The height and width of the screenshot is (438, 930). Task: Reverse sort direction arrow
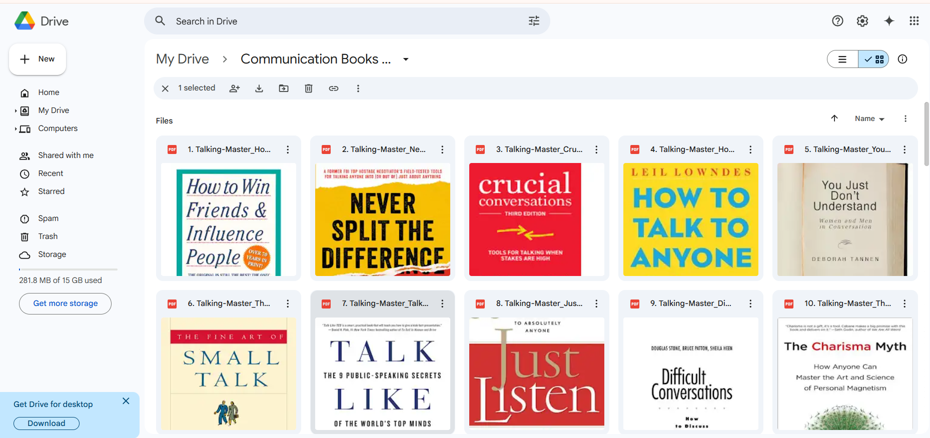[834, 118]
